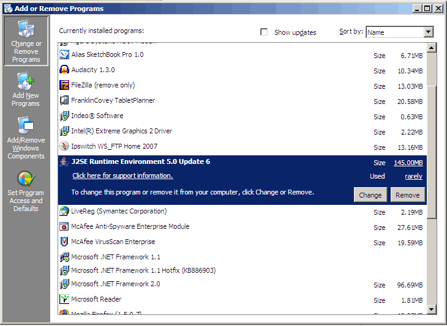Select Alias SketchBook Pro 1.0 entry
Image resolution: width=447 pixels, height=326 pixels.
click(242, 54)
